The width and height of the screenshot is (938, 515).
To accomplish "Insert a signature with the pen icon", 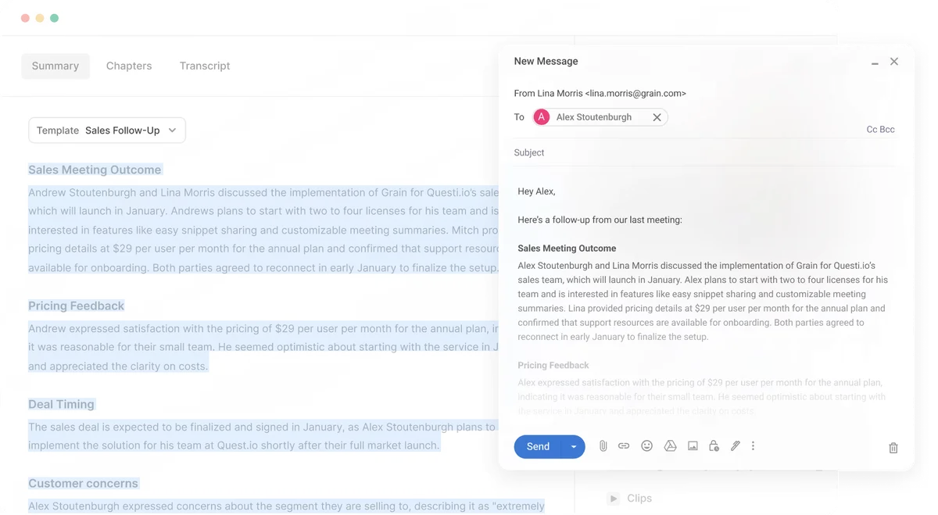I will coord(735,445).
